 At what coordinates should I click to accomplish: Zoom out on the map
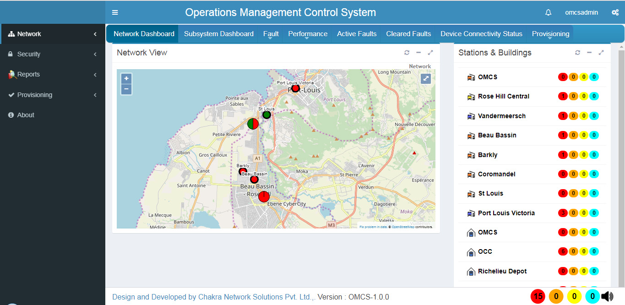(126, 89)
